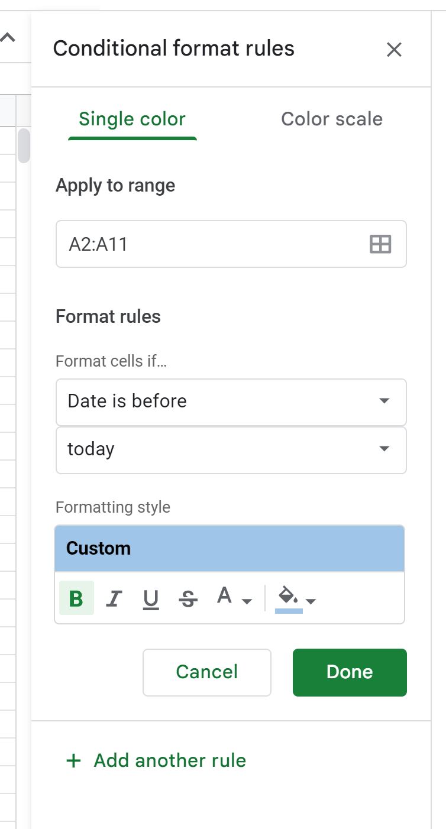Click Done to save the rule
446x829 pixels.
[x=349, y=672]
